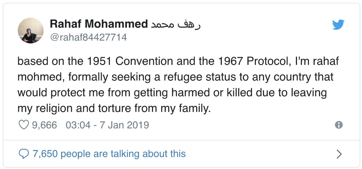Open the 7 Jan 2019 date link

[124, 125]
